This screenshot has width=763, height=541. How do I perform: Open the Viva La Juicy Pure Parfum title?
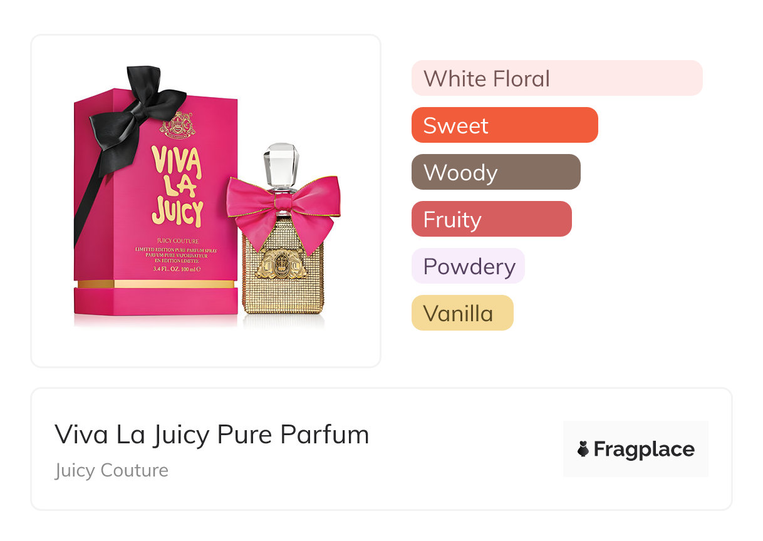tap(212, 435)
